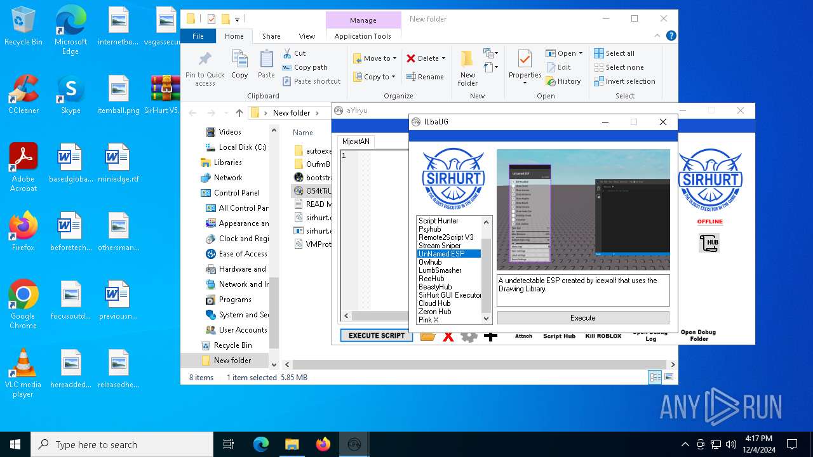Click Select none in ribbon
The height and width of the screenshot is (457, 813).
619,67
